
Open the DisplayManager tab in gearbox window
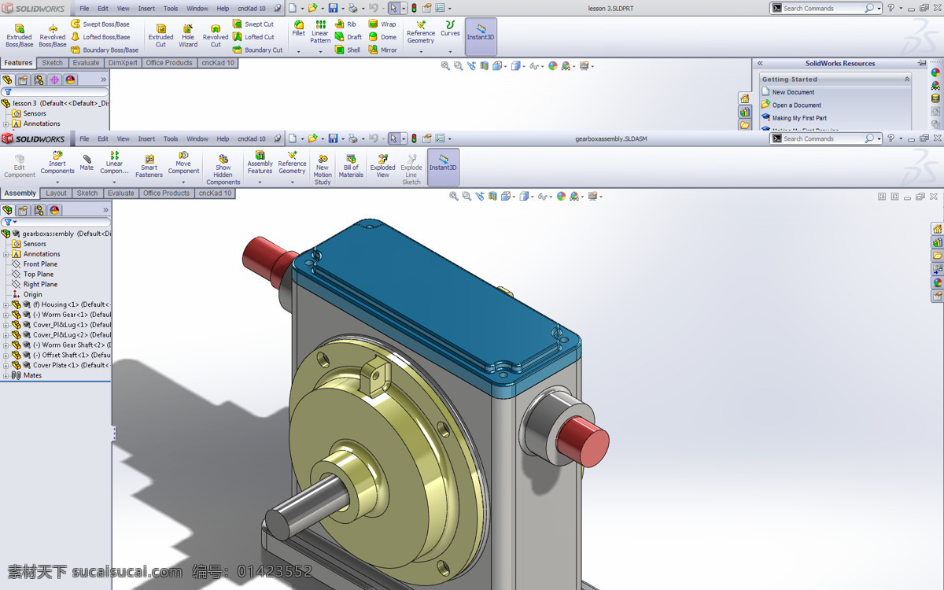tap(54, 210)
